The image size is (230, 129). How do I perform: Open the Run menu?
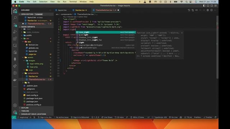click(x=65, y=1)
